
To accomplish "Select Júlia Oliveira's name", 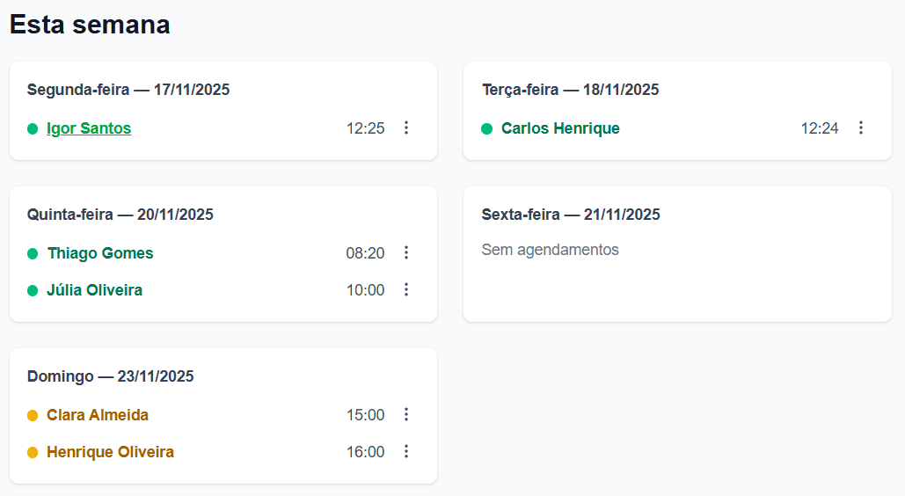I will tap(94, 290).
